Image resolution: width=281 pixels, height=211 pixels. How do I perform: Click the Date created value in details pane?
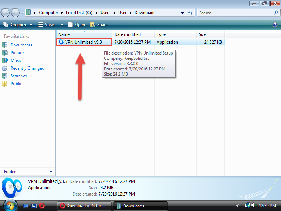[x=117, y=194]
